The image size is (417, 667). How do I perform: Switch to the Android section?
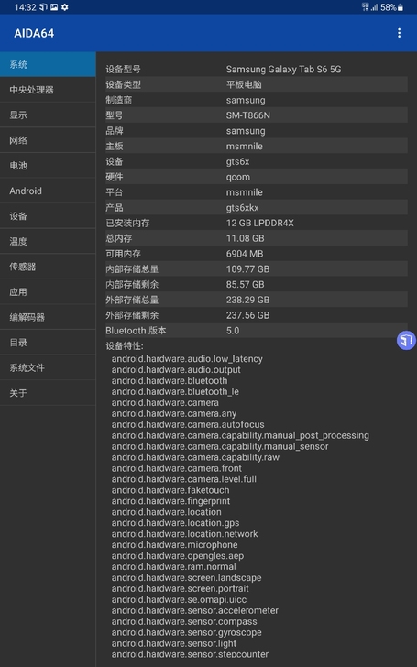[x=48, y=191]
